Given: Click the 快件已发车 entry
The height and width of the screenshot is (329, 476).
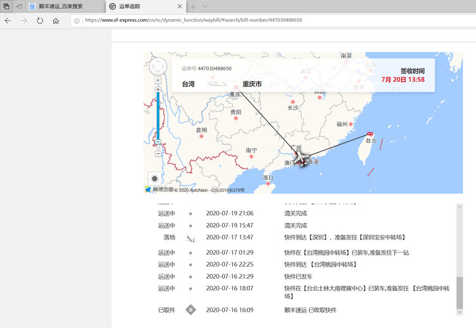Looking at the screenshot, I should pyautogui.click(x=298, y=277).
